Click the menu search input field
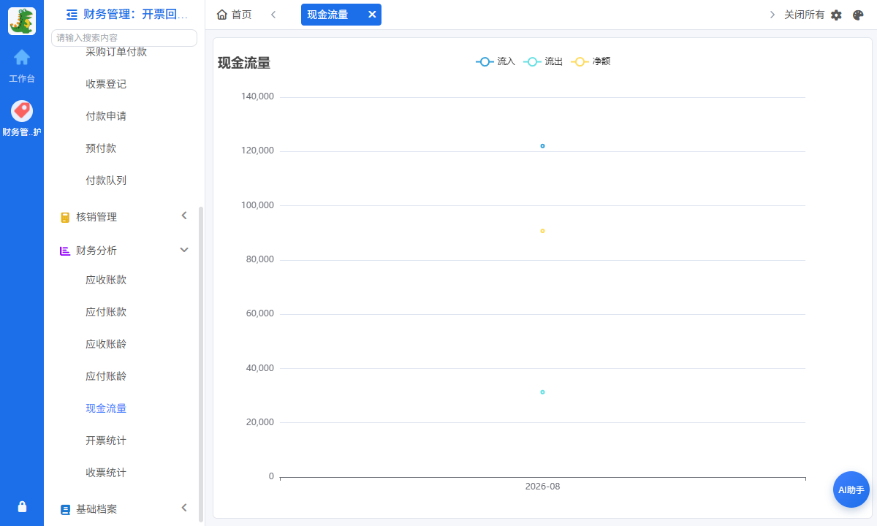The height and width of the screenshot is (526, 877). (124, 38)
